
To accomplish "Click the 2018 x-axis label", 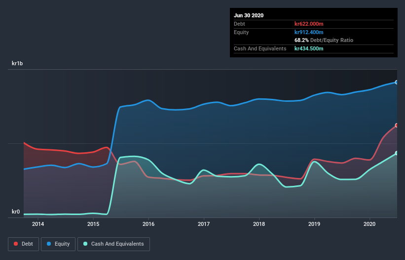I will pyautogui.click(x=259, y=224).
